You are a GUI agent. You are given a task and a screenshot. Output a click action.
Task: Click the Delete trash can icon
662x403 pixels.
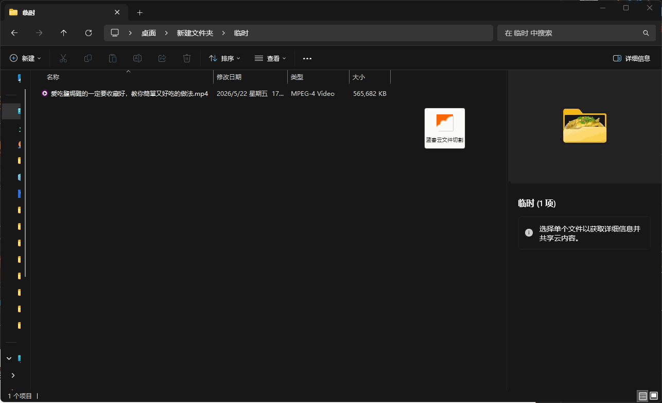[x=187, y=58]
